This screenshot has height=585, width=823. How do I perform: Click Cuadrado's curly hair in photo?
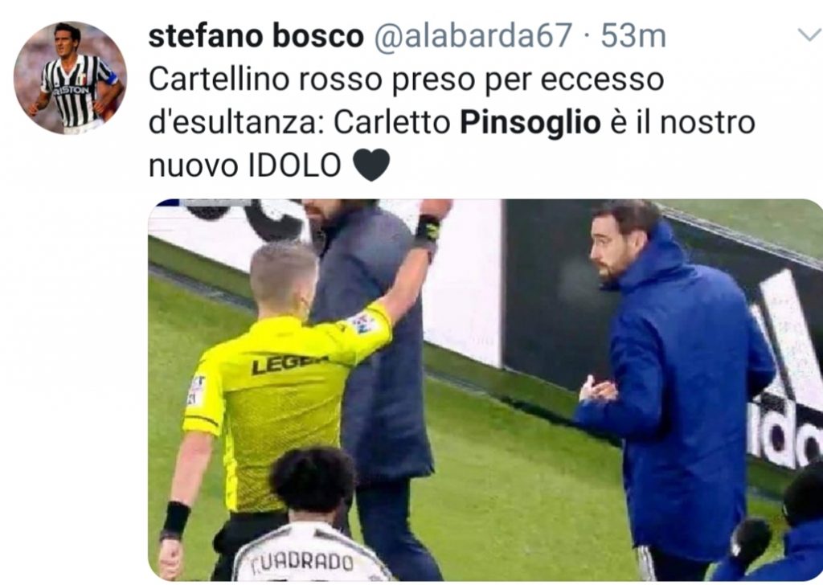tap(313, 480)
